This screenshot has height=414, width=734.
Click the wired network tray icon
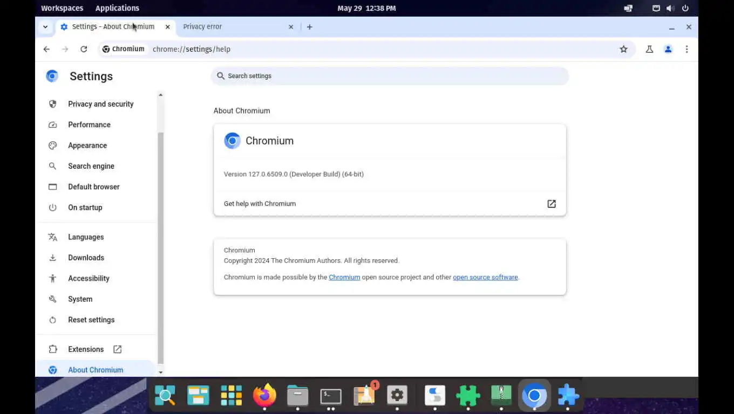point(656,8)
